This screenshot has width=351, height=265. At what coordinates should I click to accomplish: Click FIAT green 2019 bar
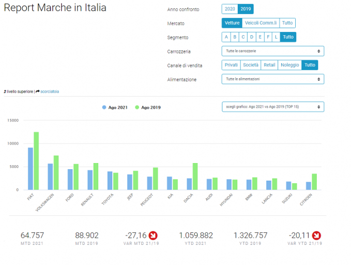(36, 161)
